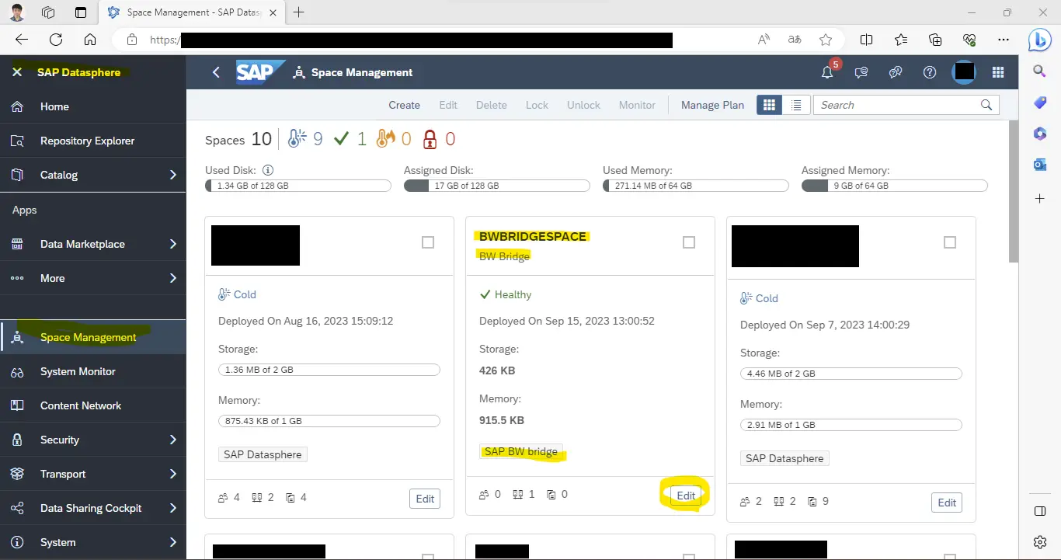The width and height of the screenshot is (1061, 560).
Task: Click the Assigned Disk 17 GB bar
Action: 497,186
